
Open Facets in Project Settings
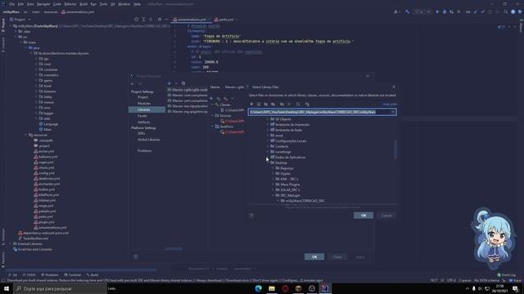click(142, 116)
